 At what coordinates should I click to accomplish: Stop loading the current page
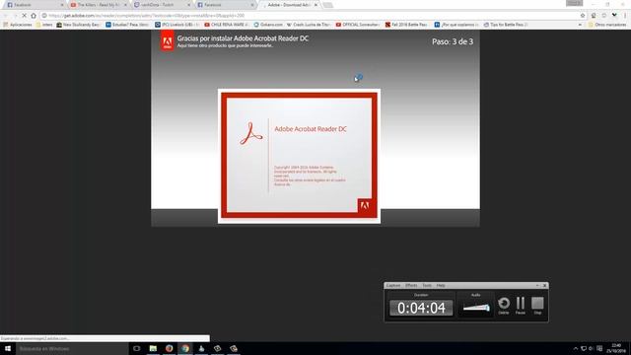(x=24, y=16)
